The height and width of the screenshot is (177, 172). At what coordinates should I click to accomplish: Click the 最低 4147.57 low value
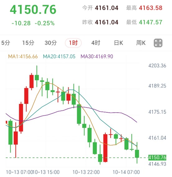151,22
